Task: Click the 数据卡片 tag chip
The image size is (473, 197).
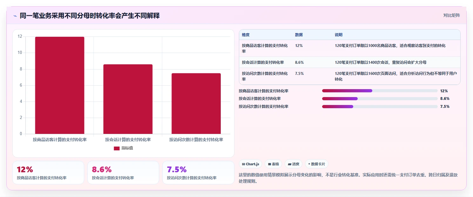Action: 317,164
